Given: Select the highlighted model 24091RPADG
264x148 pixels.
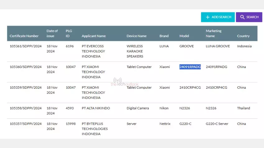Looking at the screenshot, I should [190, 67].
